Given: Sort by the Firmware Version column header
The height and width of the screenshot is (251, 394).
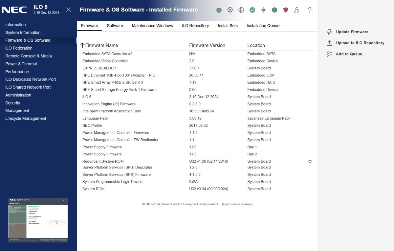Looking at the screenshot, I should (x=207, y=45).
